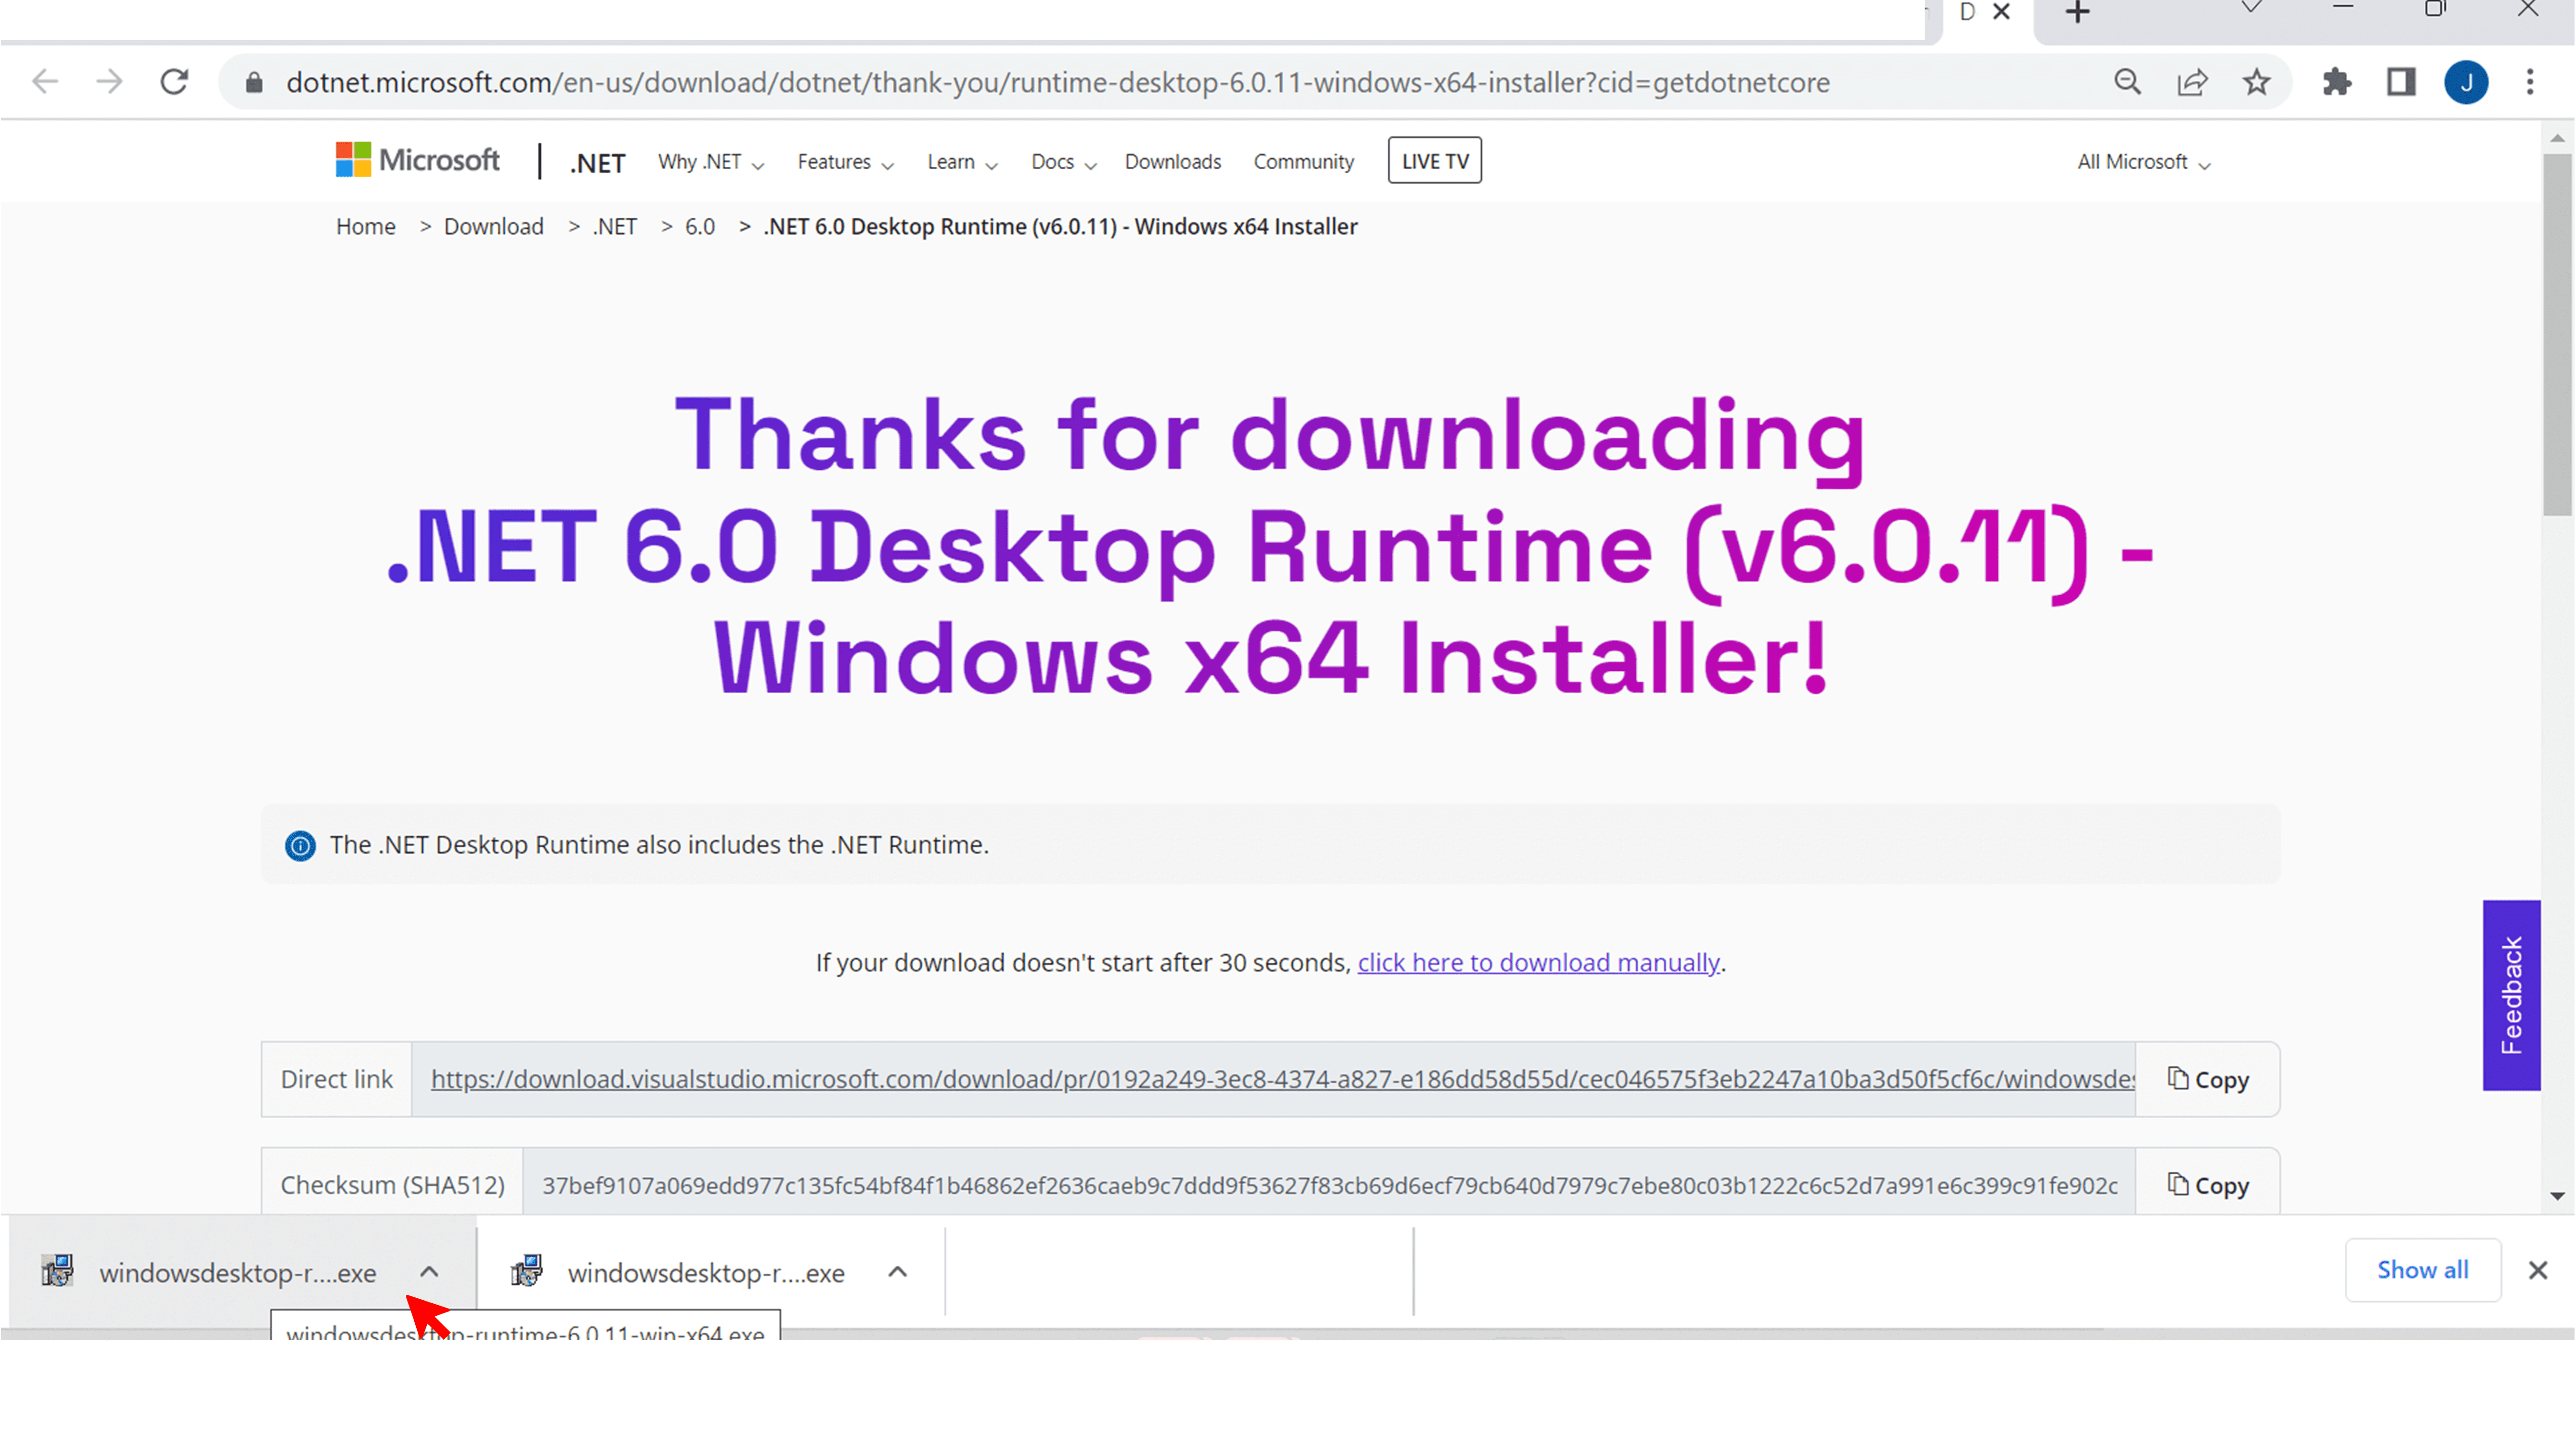Image resolution: width=2576 pixels, height=1452 pixels.
Task: Expand the Docs menu
Action: coord(1064,162)
